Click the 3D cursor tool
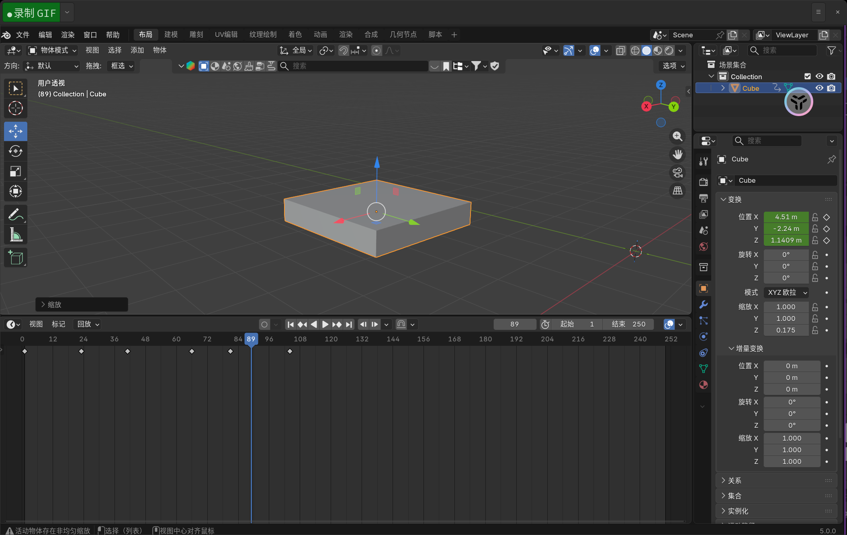 [x=15, y=108]
